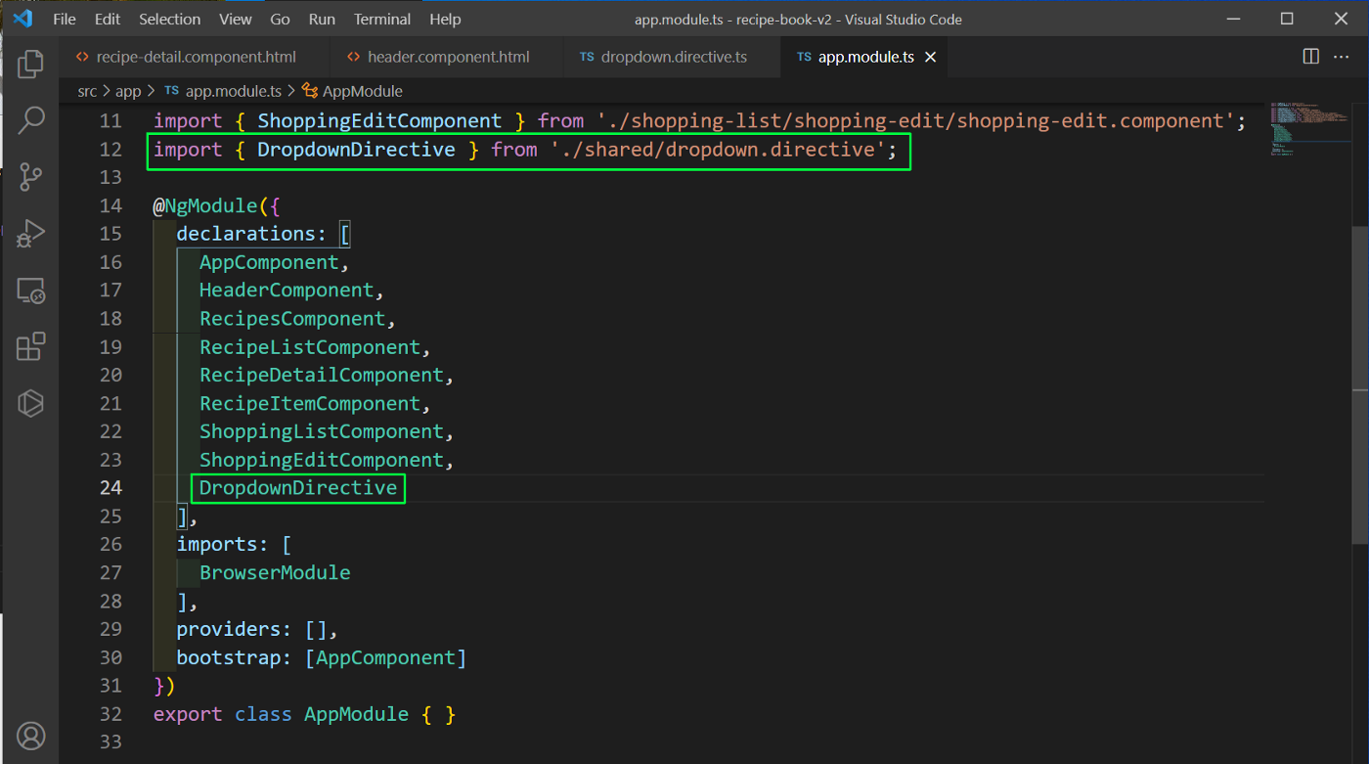Select the app.module.ts tab

[x=865, y=57]
